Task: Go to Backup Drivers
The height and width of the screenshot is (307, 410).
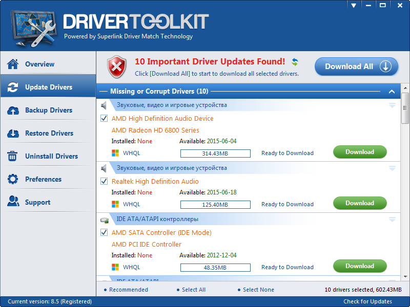Action: (x=48, y=109)
